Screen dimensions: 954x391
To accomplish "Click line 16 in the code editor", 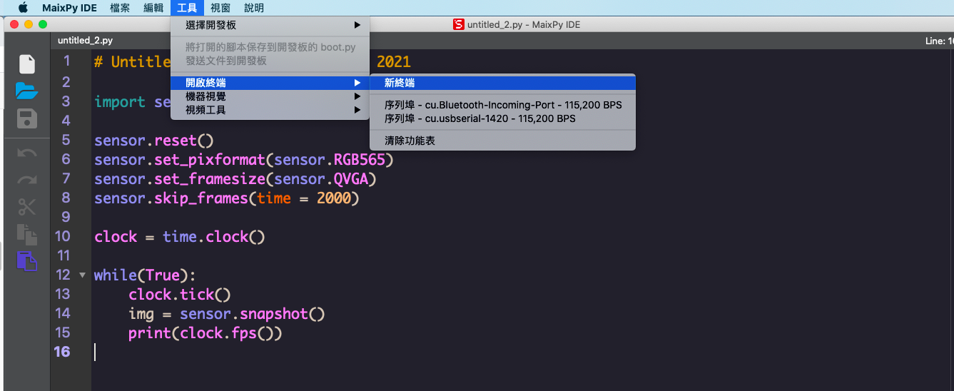I will point(285,352).
